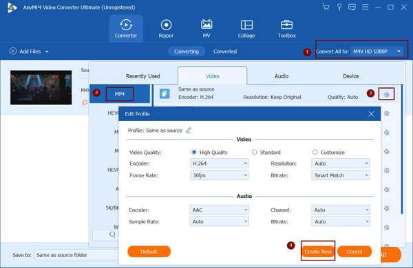Click the shopping cart icon

point(326,7)
